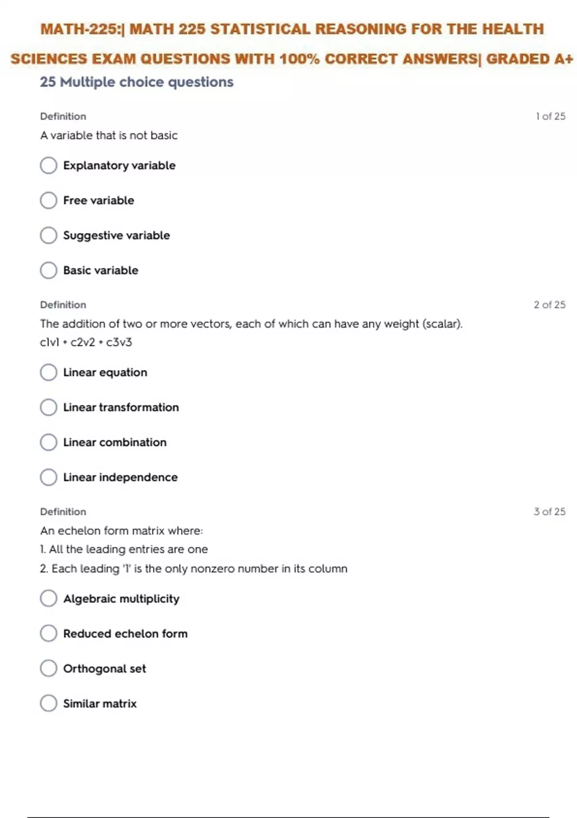Click the '25 Multiple choice questions' heading

pos(137,82)
